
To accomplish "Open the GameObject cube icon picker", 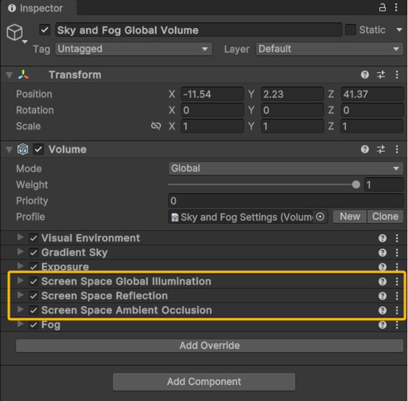I will pos(16,33).
